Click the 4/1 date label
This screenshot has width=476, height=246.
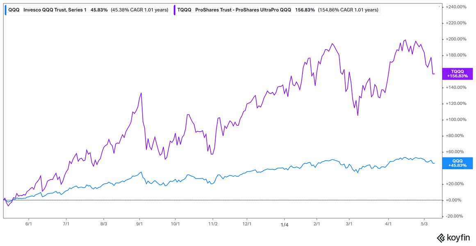pyautogui.click(x=388, y=224)
